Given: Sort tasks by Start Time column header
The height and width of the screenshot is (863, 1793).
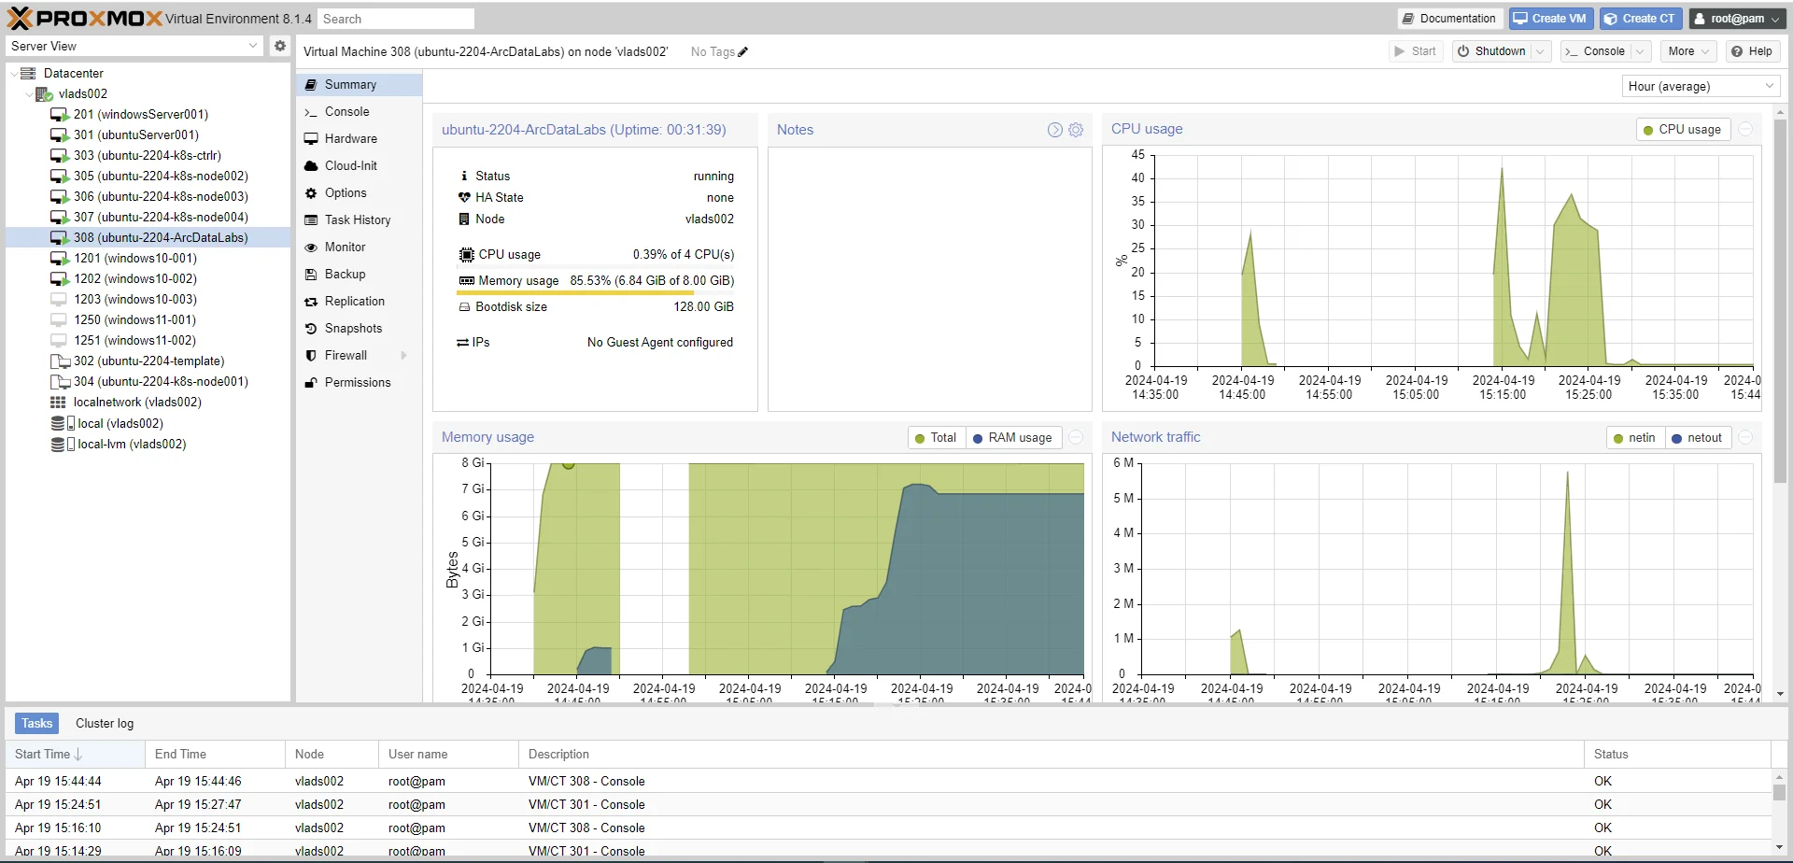Looking at the screenshot, I should click(76, 755).
